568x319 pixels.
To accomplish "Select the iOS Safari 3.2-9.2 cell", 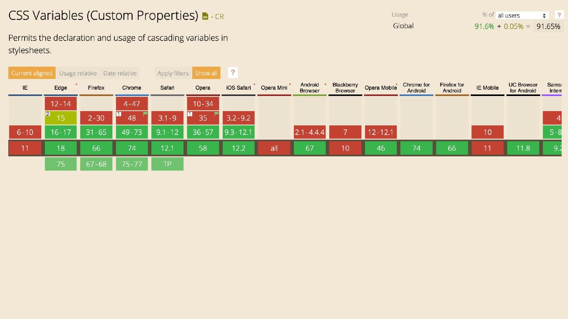I will (238, 118).
